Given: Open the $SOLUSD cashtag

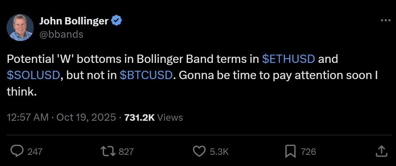Looking at the screenshot, I should 33,75.
